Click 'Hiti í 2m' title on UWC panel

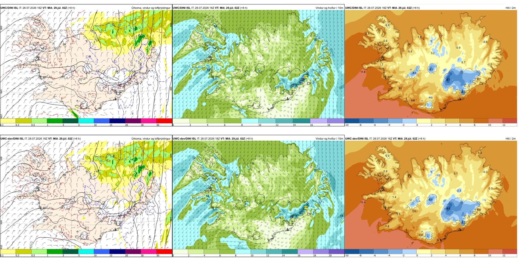click(510, 8)
